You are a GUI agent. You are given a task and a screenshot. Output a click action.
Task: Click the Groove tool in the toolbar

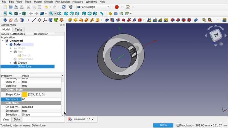pos(118,20)
